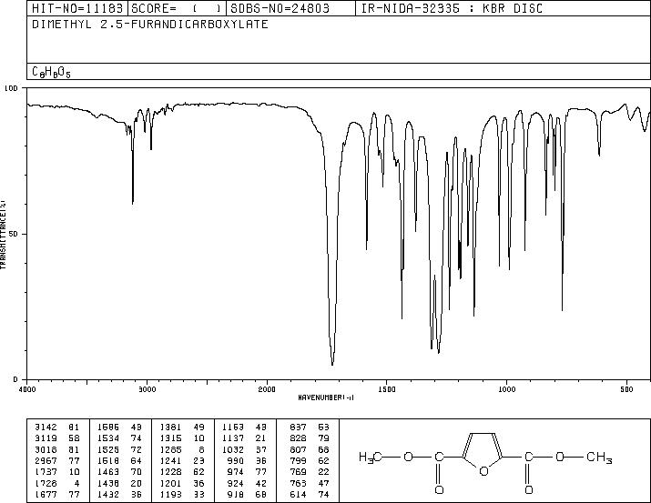Click the 50 y-axis label
Image resolution: width=651 pixels, height=503 pixels.
(x=14, y=234)
